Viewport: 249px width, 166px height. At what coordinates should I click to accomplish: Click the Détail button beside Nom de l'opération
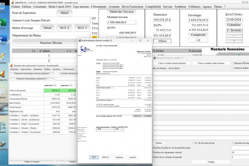(x=64, y=13)
